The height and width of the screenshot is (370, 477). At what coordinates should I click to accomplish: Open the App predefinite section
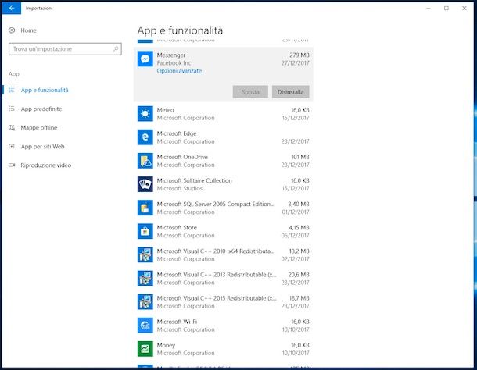point(41,109)
